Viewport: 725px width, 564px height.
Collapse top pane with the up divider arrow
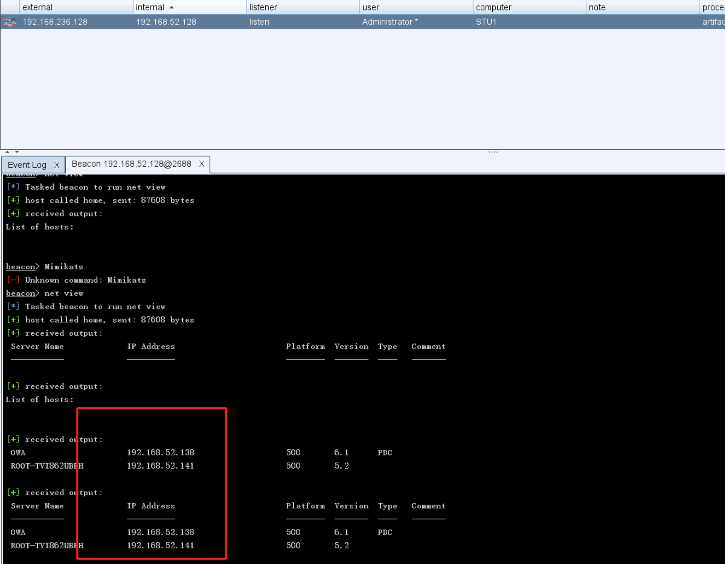point(7,152)
